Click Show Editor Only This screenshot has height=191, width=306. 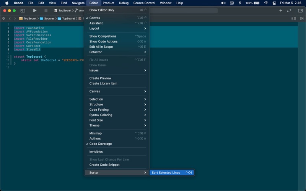102,10
